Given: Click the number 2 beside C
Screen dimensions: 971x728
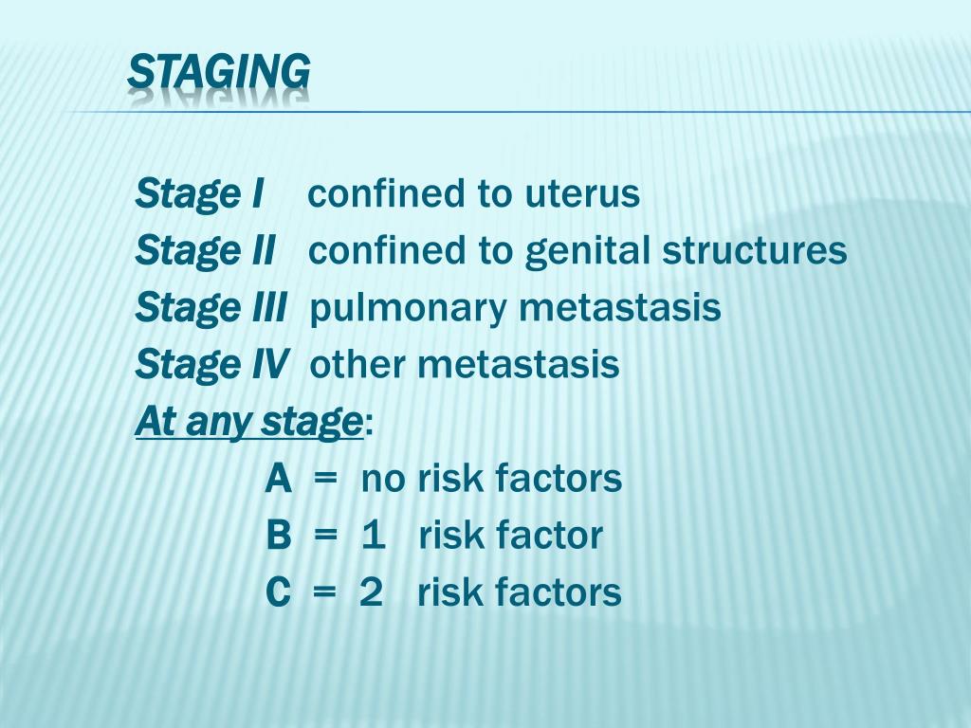Looking at the screenshot, I should [371, 593].
